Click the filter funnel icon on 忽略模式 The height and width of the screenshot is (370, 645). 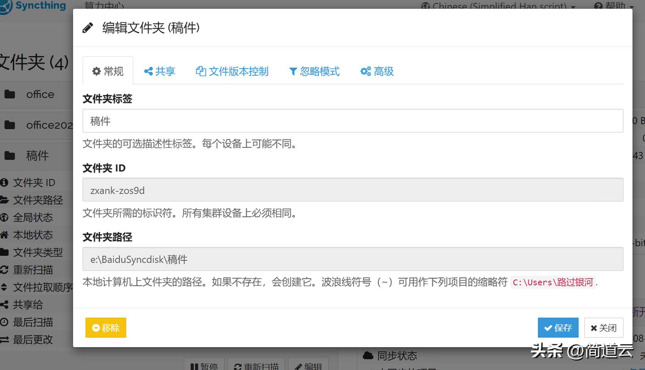tap(293, 72)
